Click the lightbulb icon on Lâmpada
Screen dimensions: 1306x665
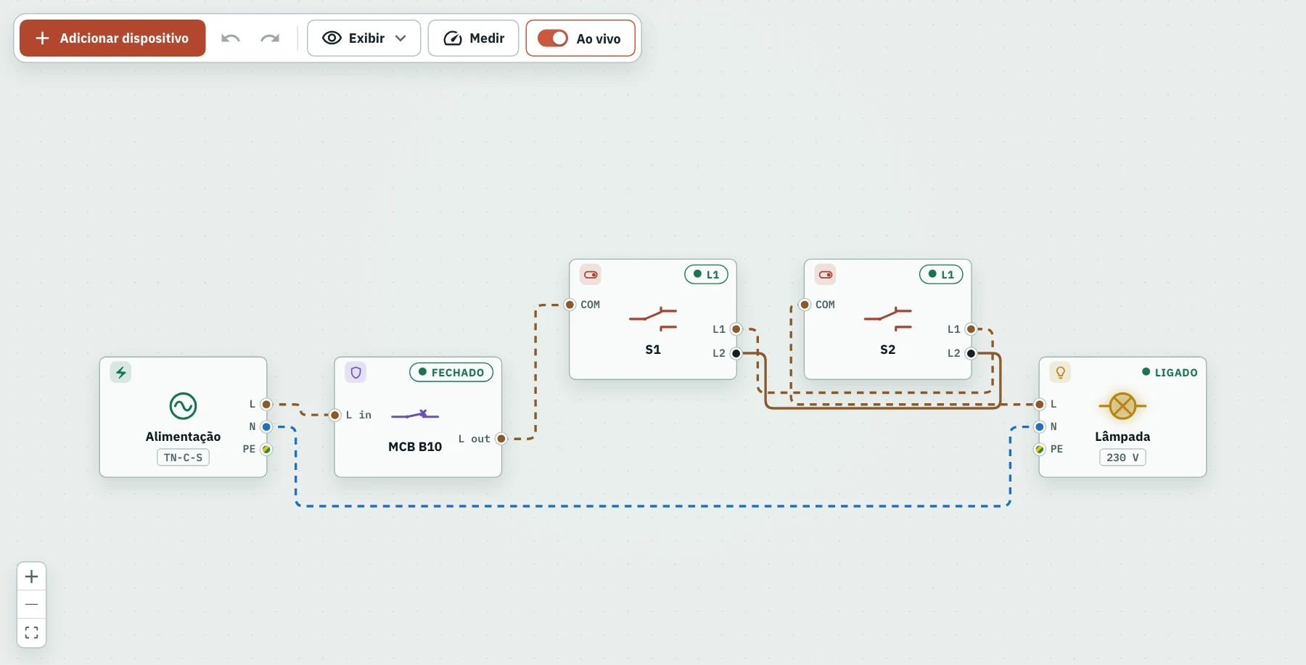1060,372
